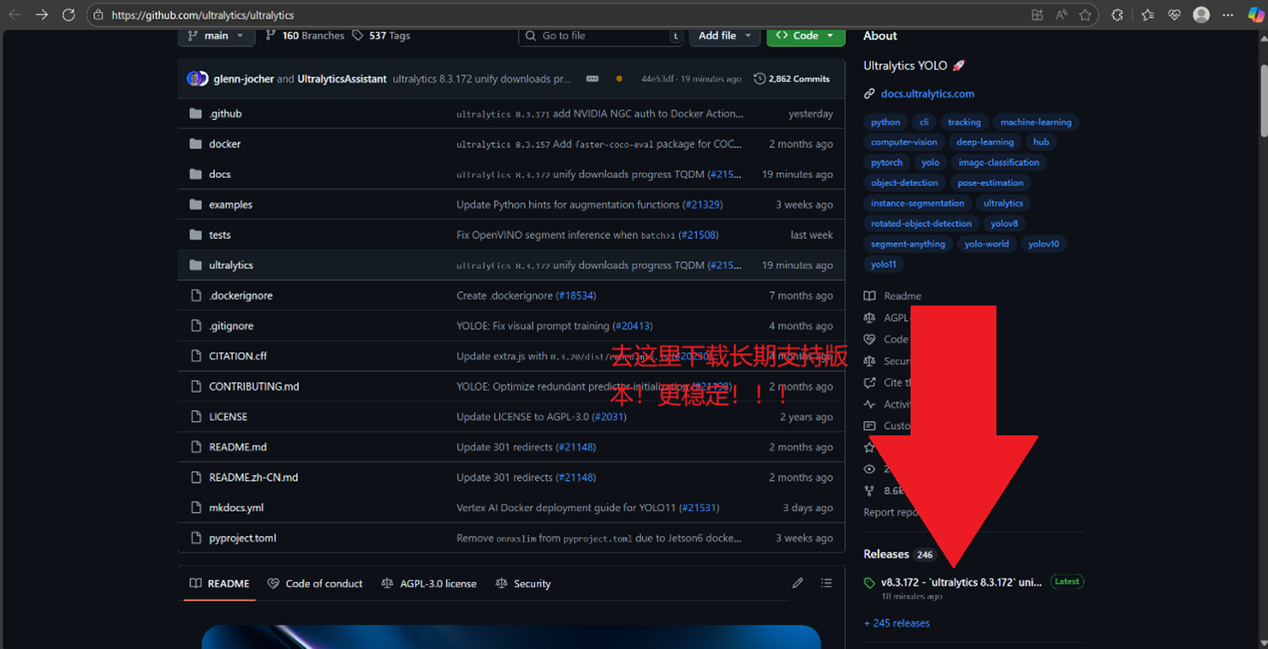Click the yolo-world topic tag
Viewport: 1268px width, 649px height.
986,244
